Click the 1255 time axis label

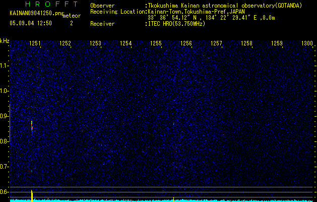[x=156, y=43]
